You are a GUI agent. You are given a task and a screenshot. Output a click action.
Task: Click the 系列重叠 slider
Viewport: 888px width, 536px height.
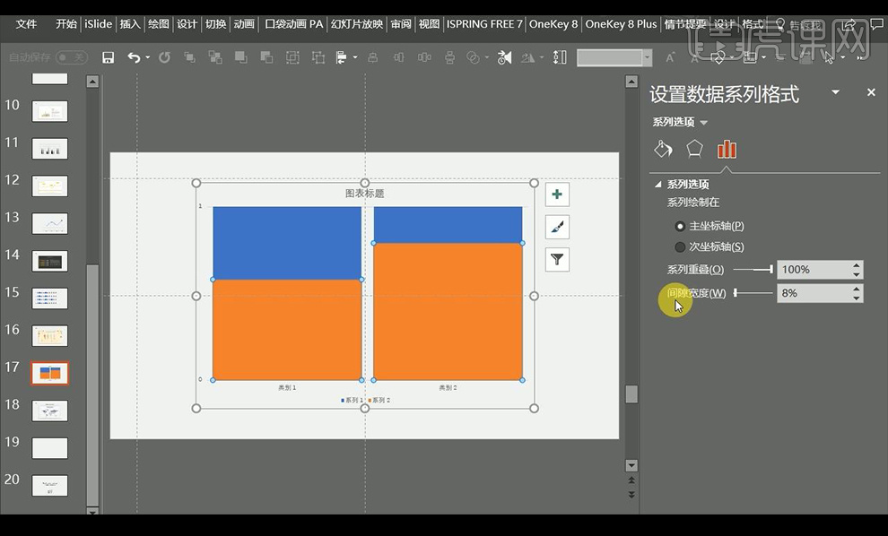click(753, 269)
